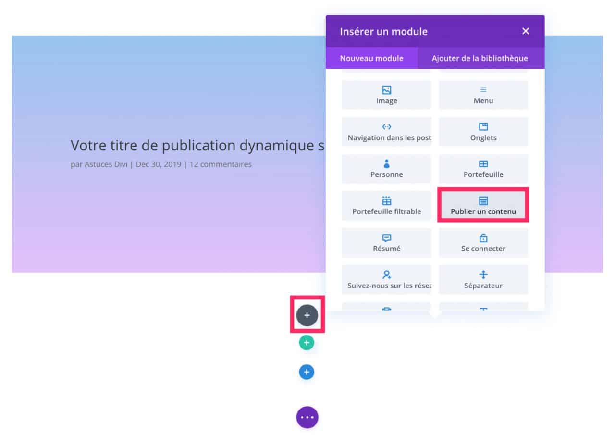Select the Publier un contenu module

[x=483, y=206]
